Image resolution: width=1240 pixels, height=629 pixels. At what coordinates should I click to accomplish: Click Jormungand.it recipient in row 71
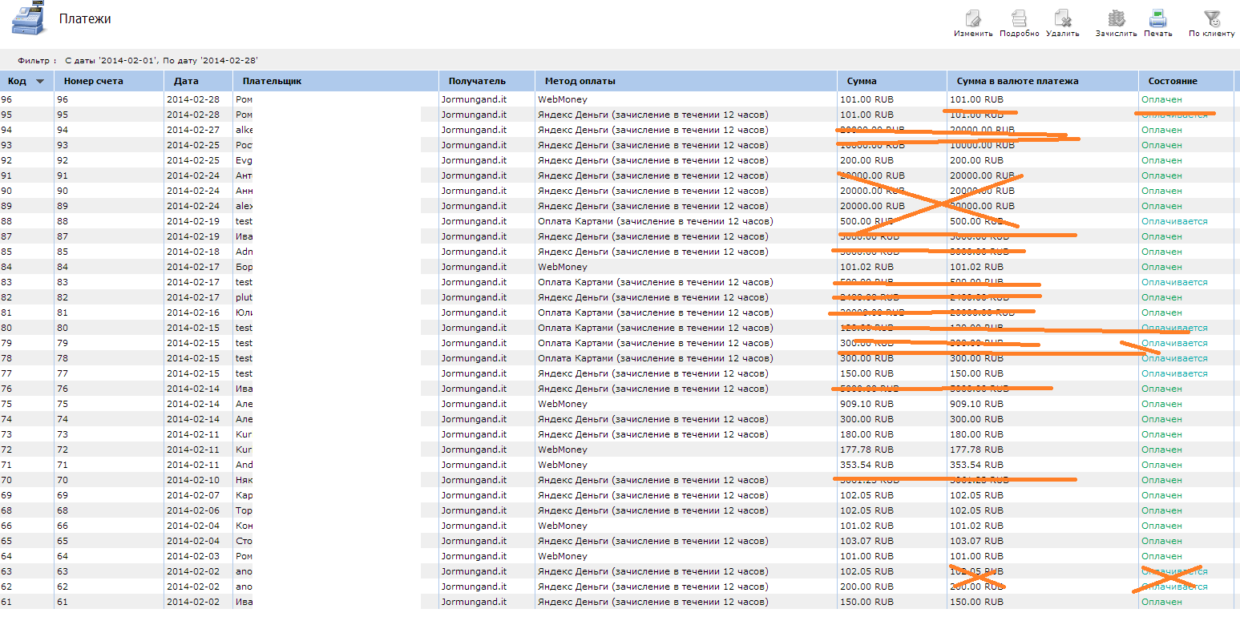tap(474, 465)
